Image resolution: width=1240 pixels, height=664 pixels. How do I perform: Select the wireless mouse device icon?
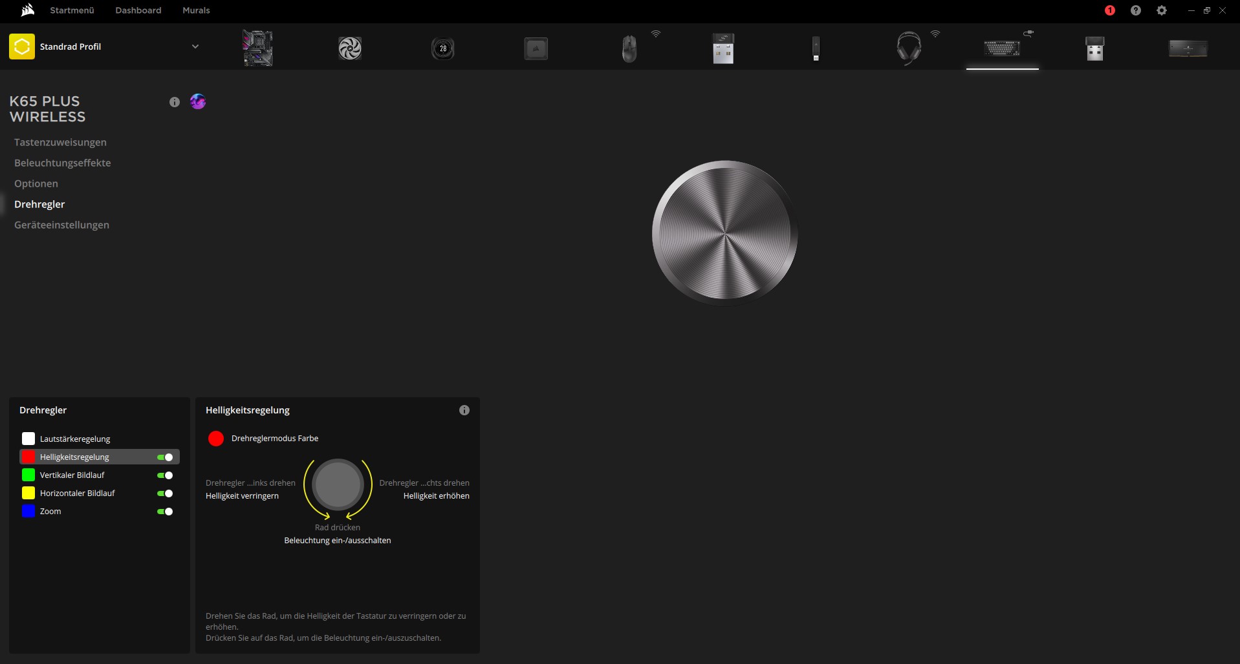tap(629, 48)
